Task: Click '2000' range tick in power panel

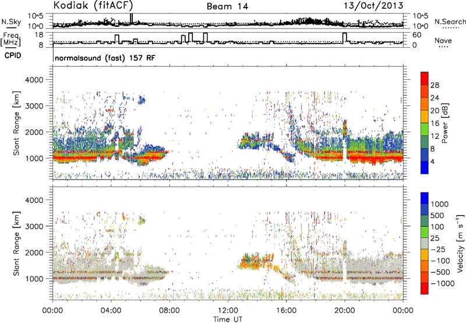Action: (x=34, y=132)
